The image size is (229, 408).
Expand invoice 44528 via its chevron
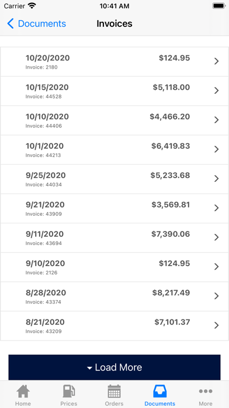pos(216,90)
